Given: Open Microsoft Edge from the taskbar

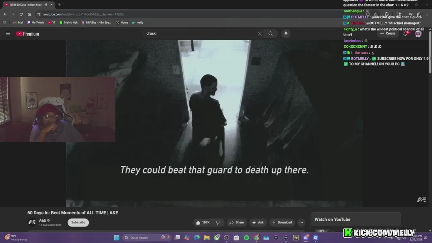Looking at the screenshot, I should [x=197, y=238].
